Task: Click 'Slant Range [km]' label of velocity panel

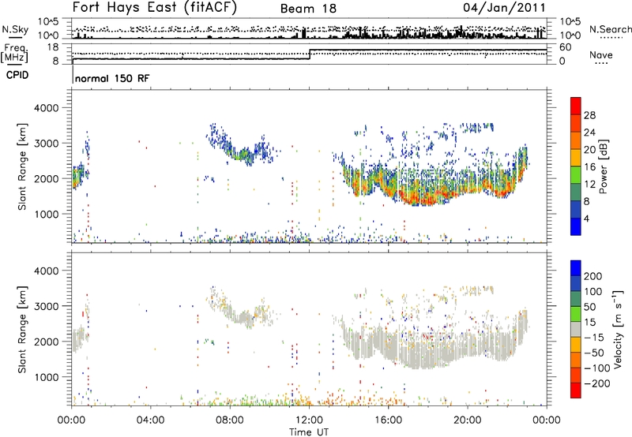Action: tap(22, 330)
